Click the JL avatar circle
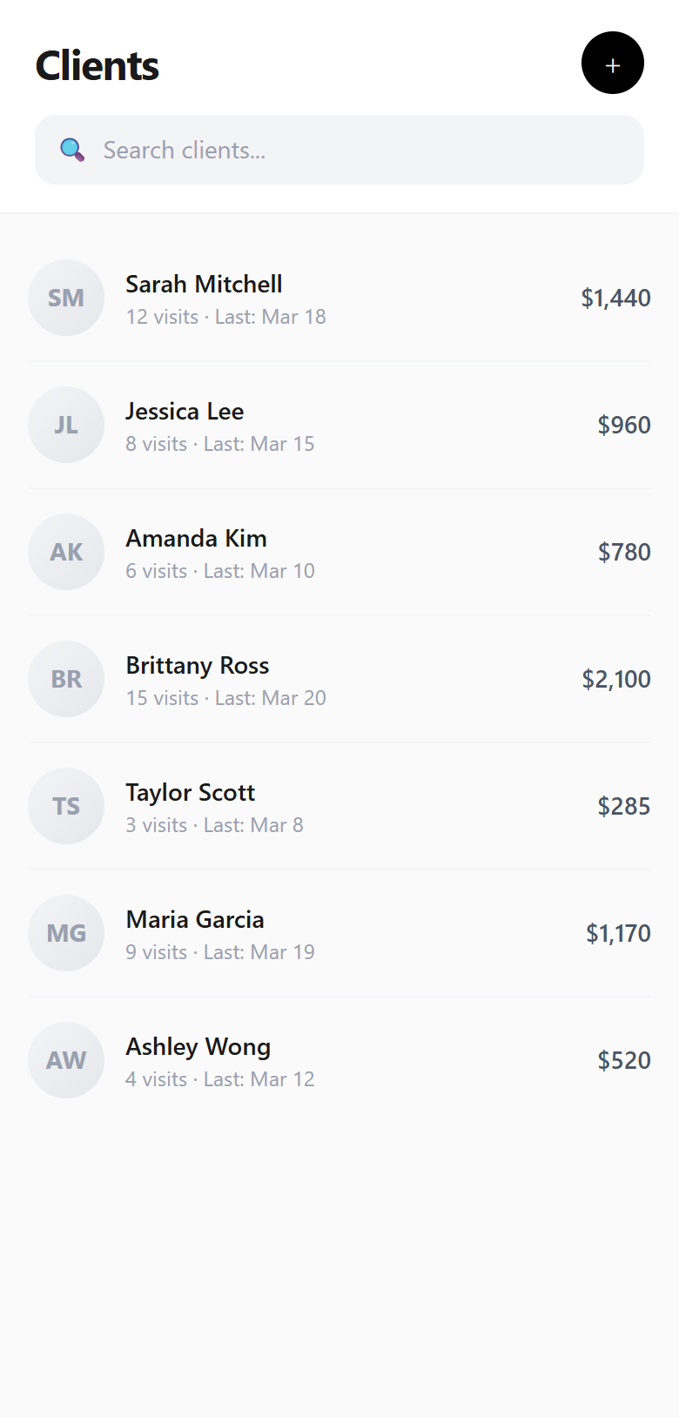This screenshot has width=679, height=1417. [x=66, y=425]
